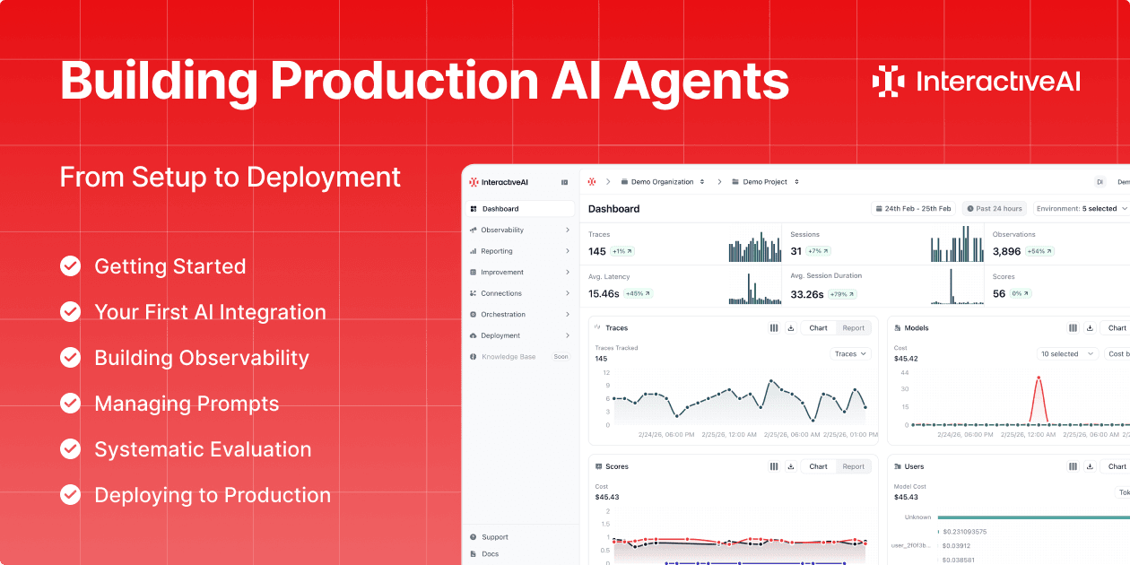Switch the Scores panel to Chart view
1130x565 pixels.
(x=818, y=466)
